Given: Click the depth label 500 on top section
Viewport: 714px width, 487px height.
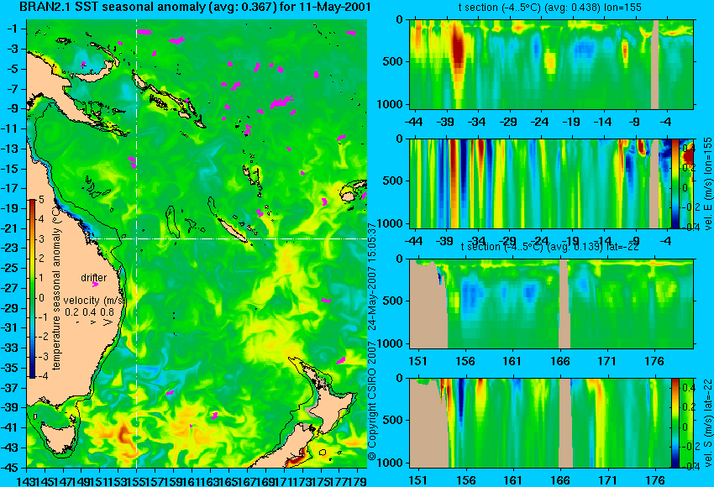Looking at the screenshot, I should click(x=393, y=61).
